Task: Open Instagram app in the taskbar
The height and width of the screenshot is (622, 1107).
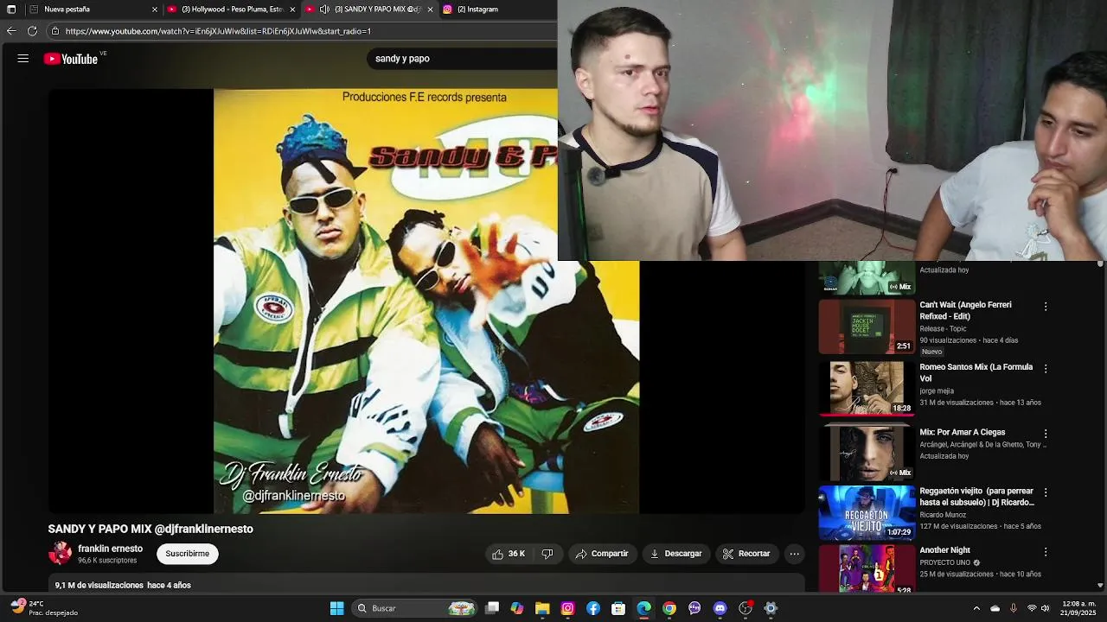Action: [x=567, y=608]
